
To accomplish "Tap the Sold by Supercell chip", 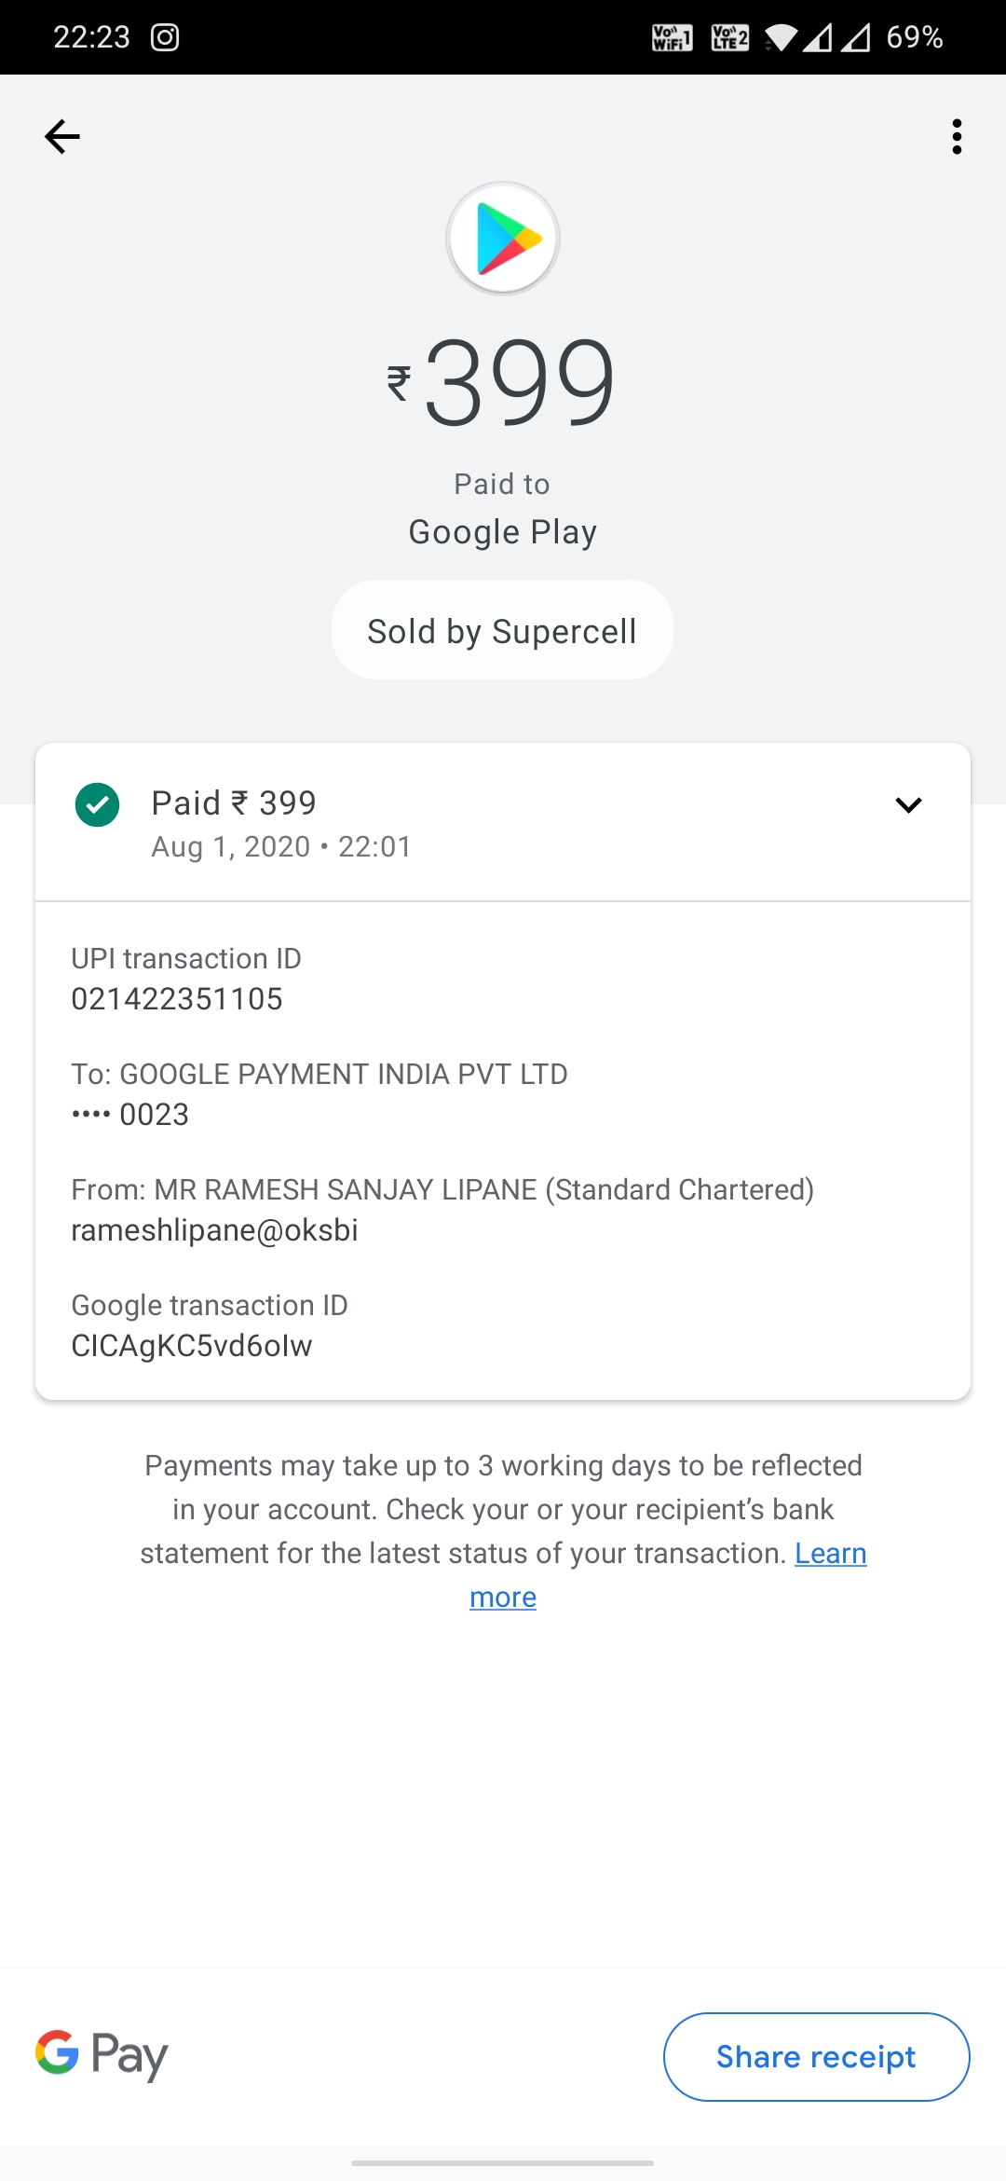I will pos(502,631).
